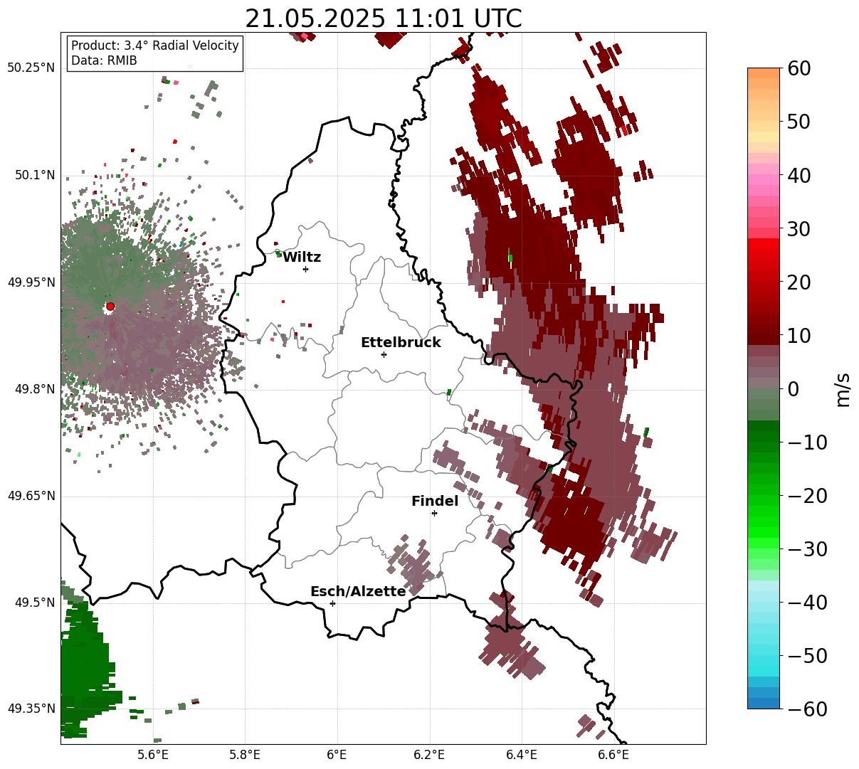Click the 6.6°E longitude label
The image size is (859, 769).
point(613,755)
